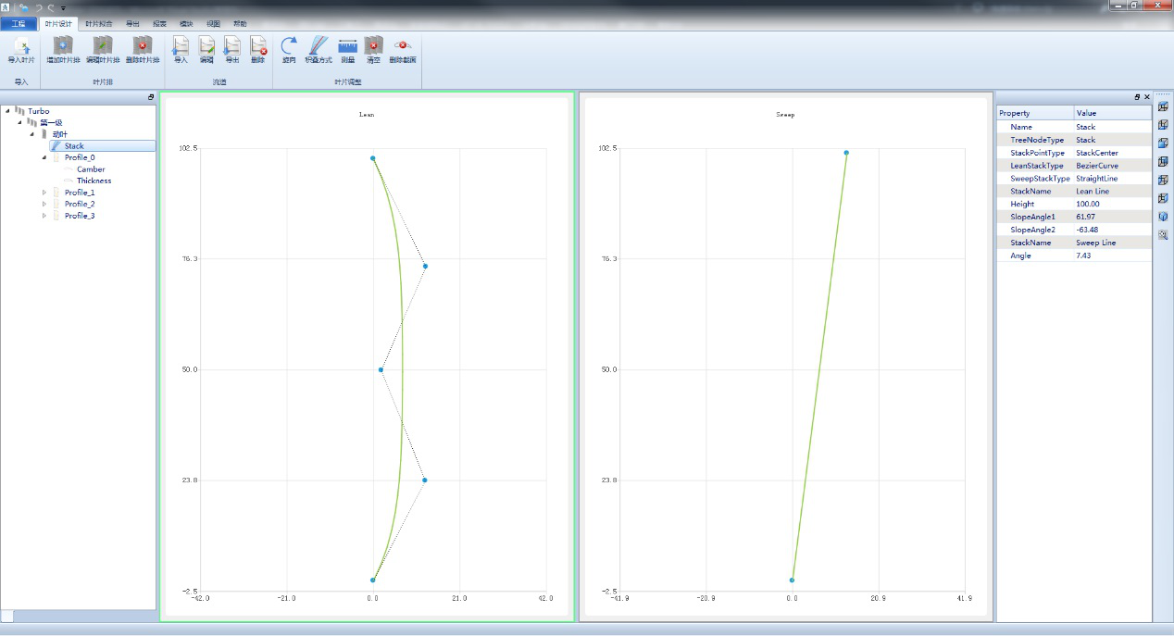Click the Value column header
1174x636 pixels.
(x=1113, y=113)
